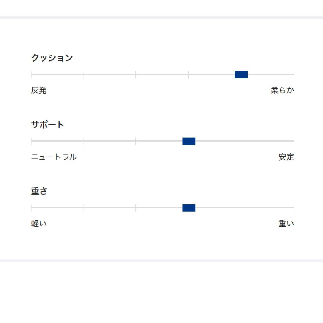
Task: Click the left end of the クッション track
Action: pyautogui.click(x=32, y=74)
